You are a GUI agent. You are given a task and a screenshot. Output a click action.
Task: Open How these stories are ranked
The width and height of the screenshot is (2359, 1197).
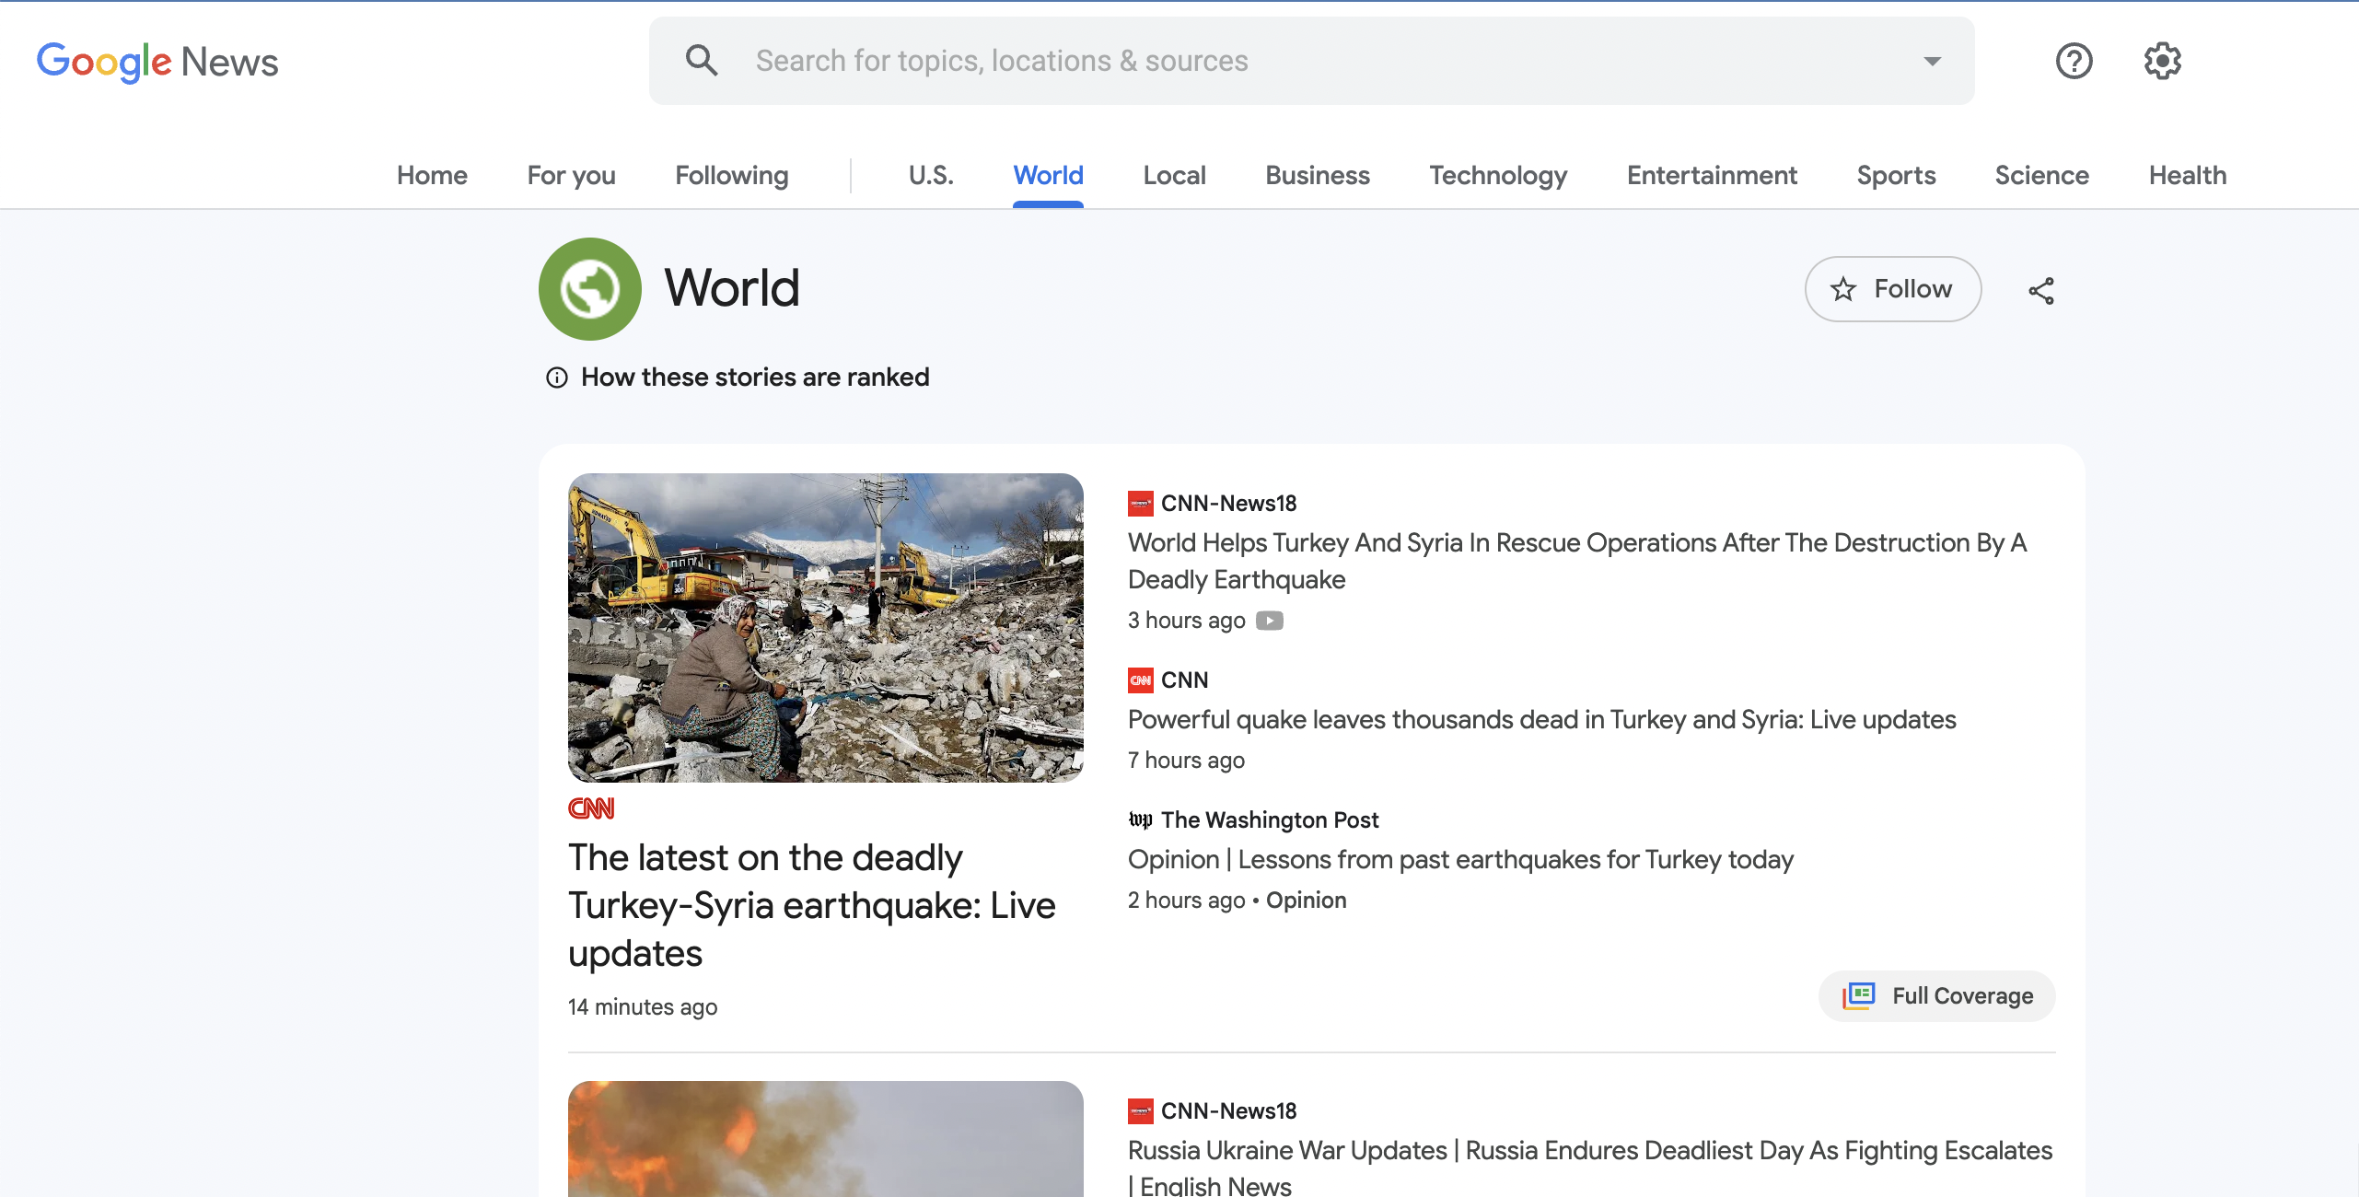click(755, 378)
